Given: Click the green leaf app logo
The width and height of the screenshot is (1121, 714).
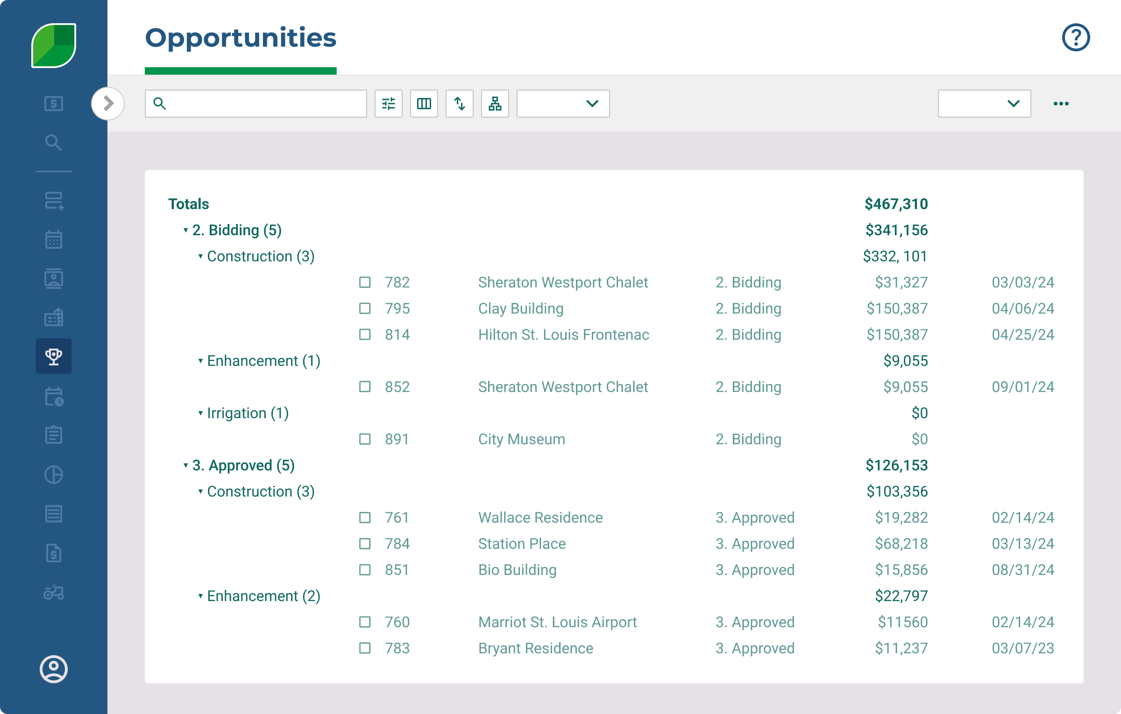Looking at the screenshot, I should [54, 45].
